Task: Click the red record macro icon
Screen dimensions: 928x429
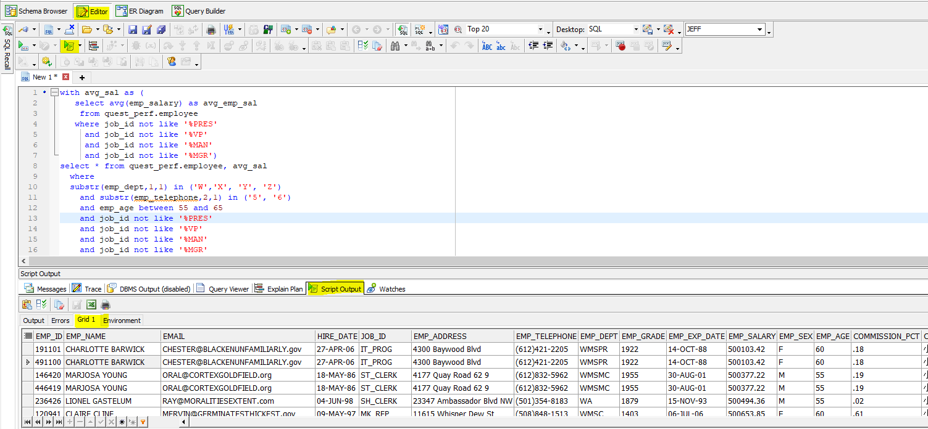Action: (621, 46)
